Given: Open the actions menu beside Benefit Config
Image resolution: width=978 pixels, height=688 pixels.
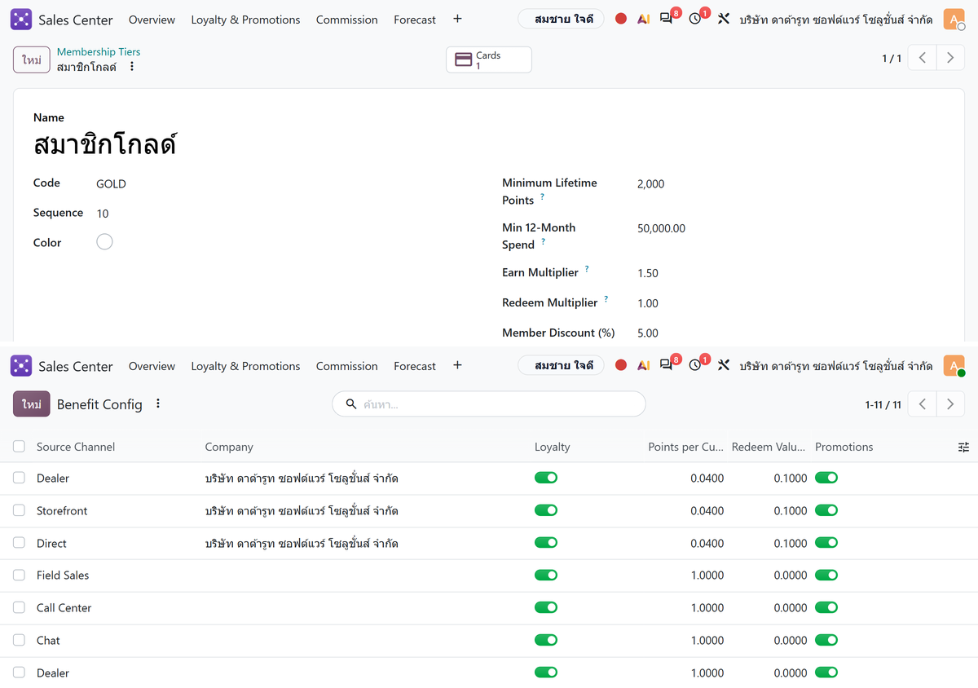Looking at the screenshot, I should click(x=158, y=404).
